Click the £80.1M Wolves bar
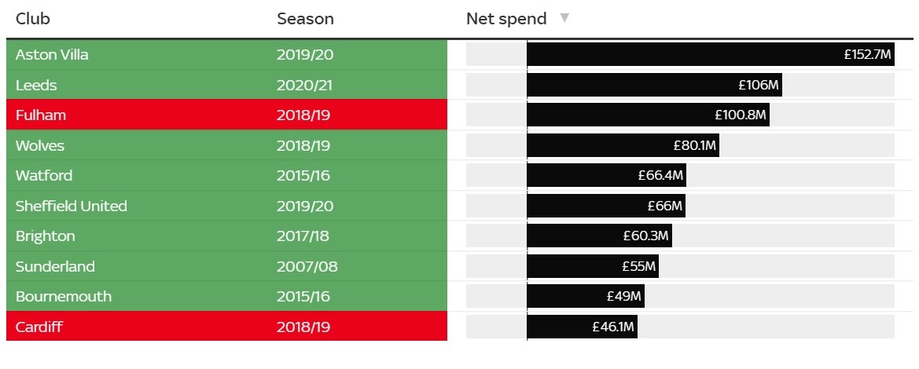The image size is (919, 369). 623,146
